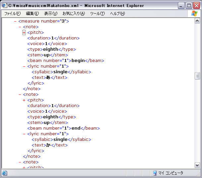This screenshot has height=178, width=202.
Task: Minimize the Internet Explorer window
Action: point(181,6)
